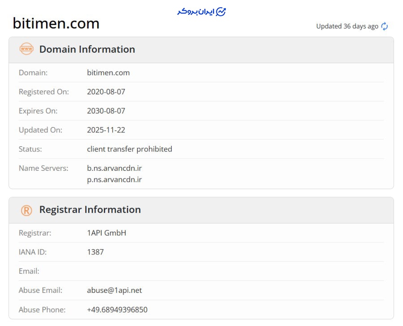This screenshot has width=403, height=326.
Task: Click the Registrar: label
Action: [35, 233]
